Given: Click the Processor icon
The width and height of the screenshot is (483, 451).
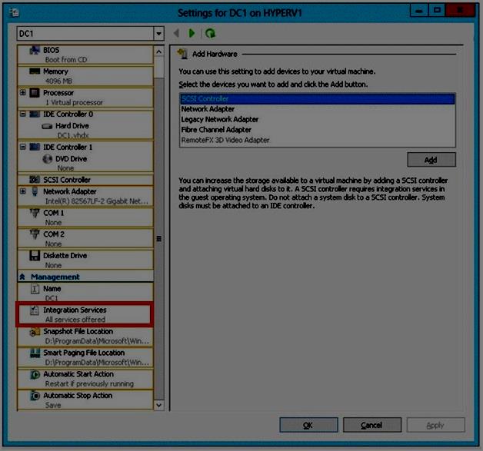Looking at the screenshot, I should (35, 93).
